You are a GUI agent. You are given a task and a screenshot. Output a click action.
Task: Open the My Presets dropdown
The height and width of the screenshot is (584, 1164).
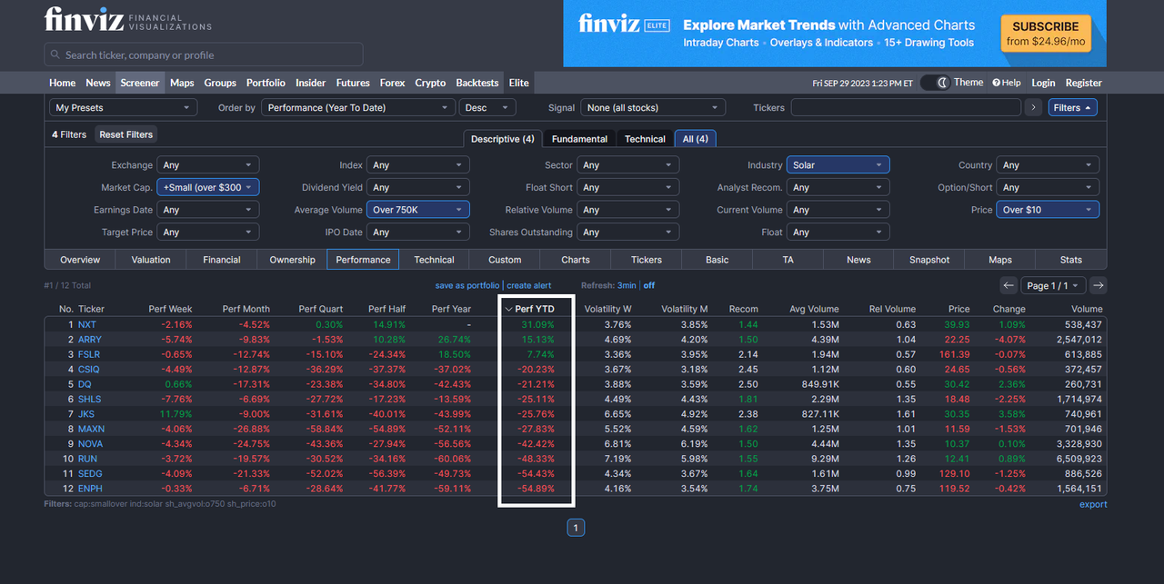(123, 107)
